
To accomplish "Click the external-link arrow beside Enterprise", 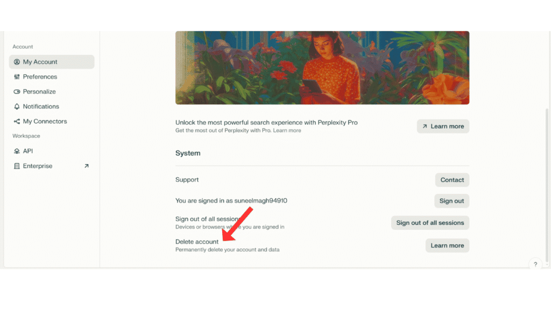I will [87, 166].
